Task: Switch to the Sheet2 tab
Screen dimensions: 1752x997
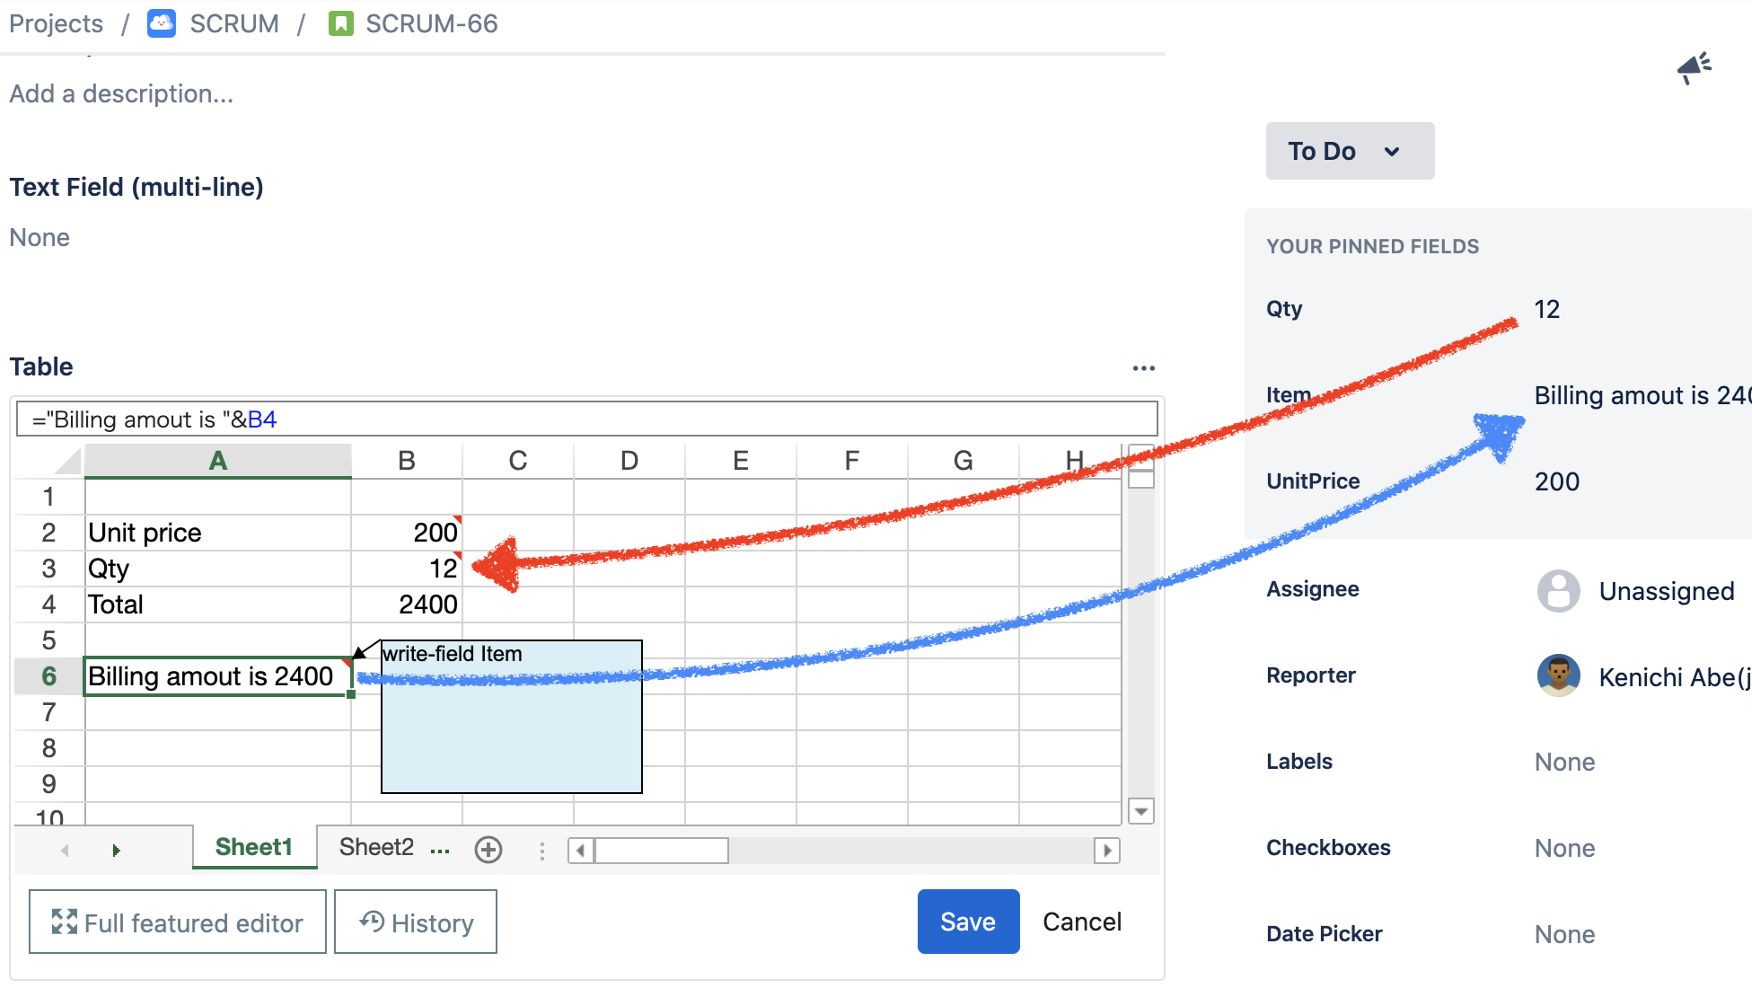Action: (x=376, y=847)
